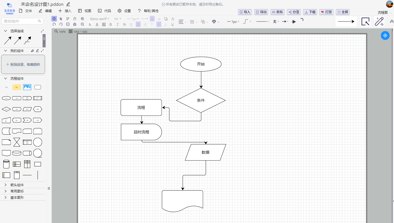Click the boxed A text background icon

coord(104,24)
